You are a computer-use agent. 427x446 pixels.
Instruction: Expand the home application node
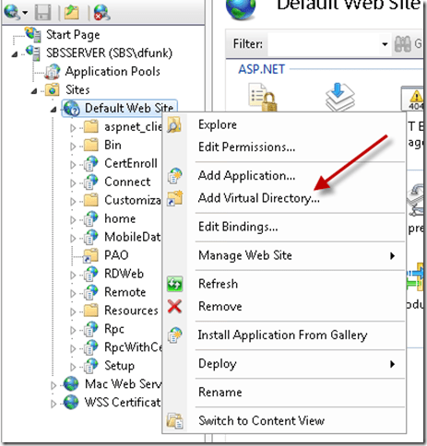(x=73, y=219)
